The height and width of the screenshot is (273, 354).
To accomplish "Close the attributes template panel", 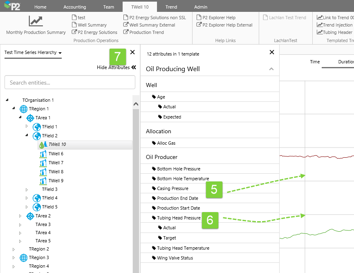I will (x=272, y=52).
